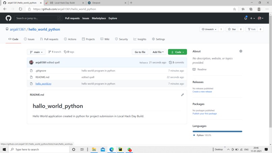
Task: Show hidden system tray icons
Action: point(228,150)
